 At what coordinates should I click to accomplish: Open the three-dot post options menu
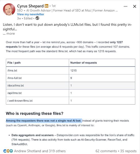(126, 6)
